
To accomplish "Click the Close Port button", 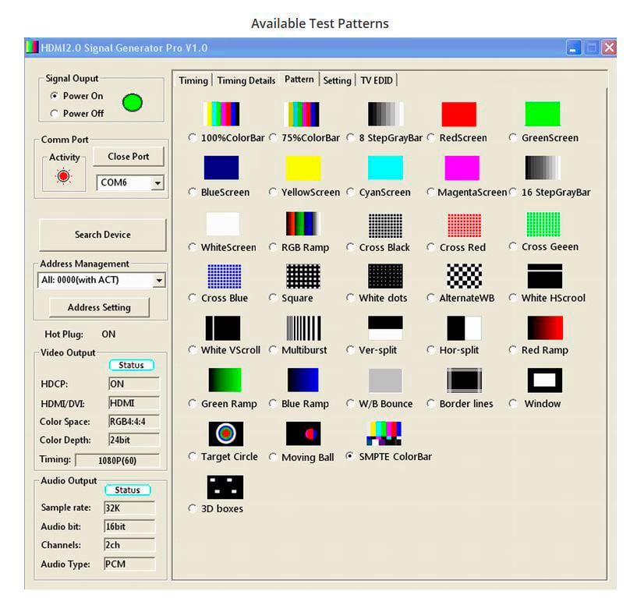I will coord(129,157).
